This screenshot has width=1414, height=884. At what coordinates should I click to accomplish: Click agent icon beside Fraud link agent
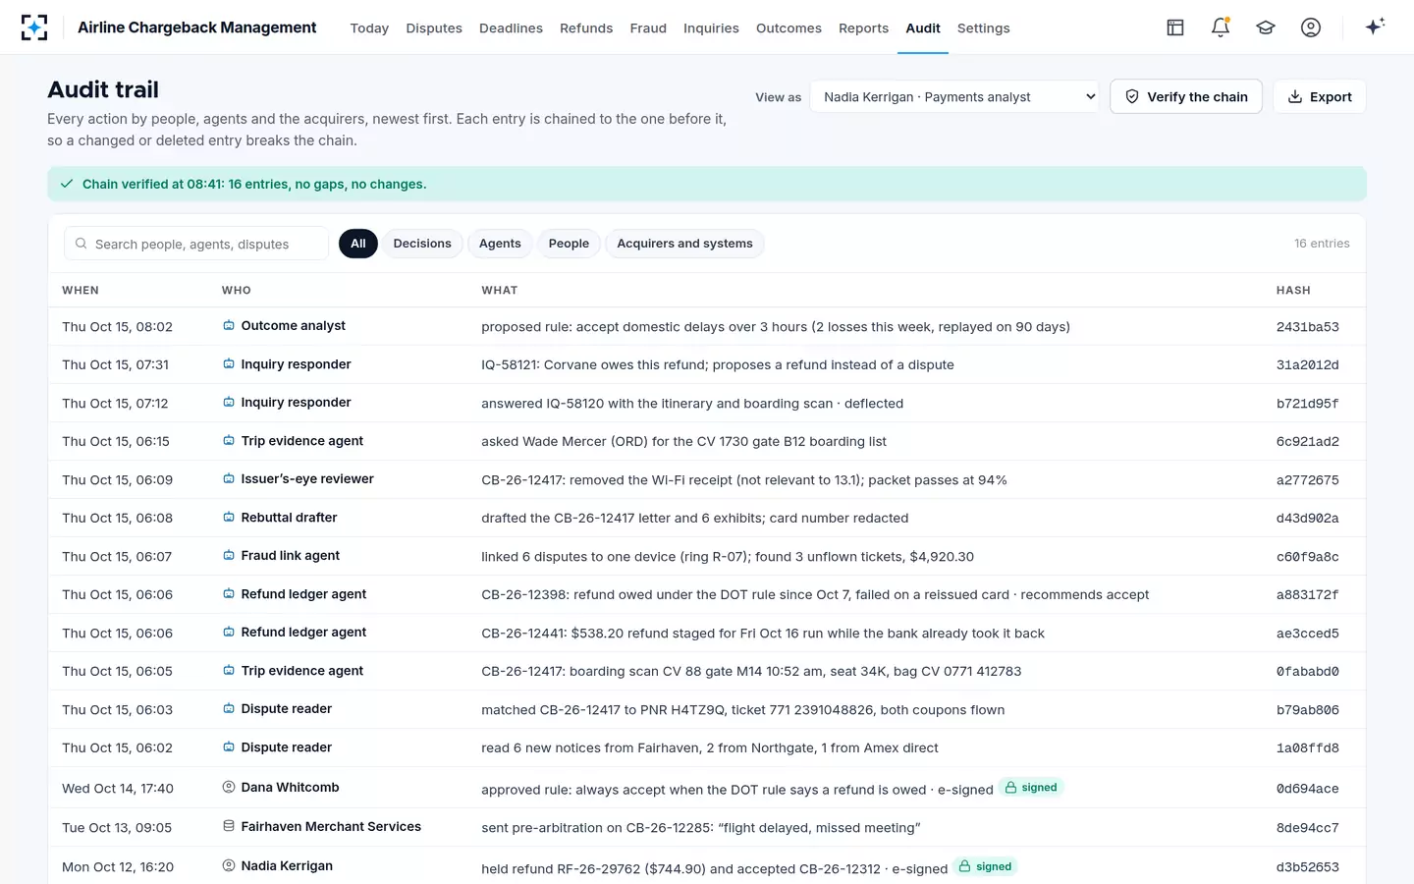pyautogui.click(x=229, y=556)
